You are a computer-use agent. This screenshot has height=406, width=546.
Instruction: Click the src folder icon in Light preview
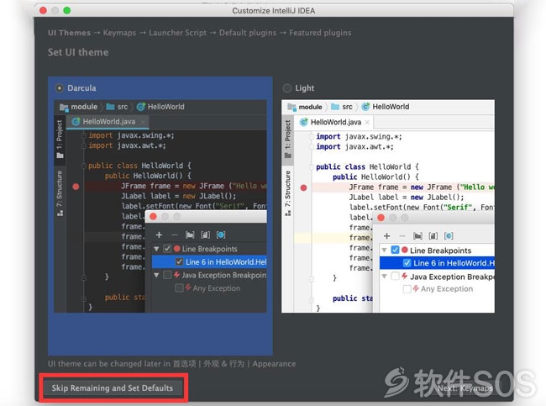click(x=335, y=107)
